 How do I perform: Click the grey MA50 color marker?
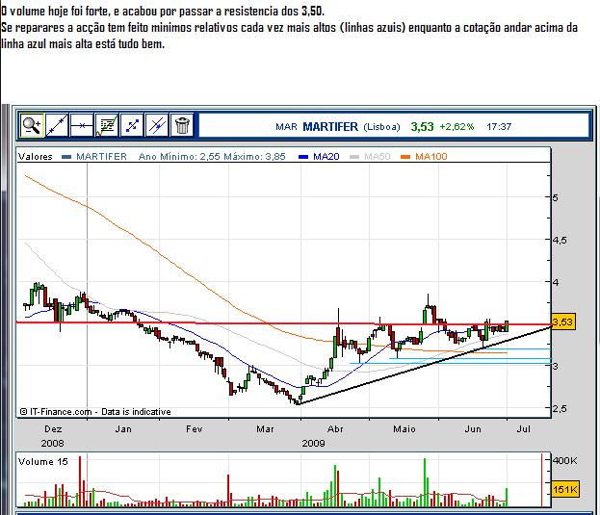pos(354,157)
